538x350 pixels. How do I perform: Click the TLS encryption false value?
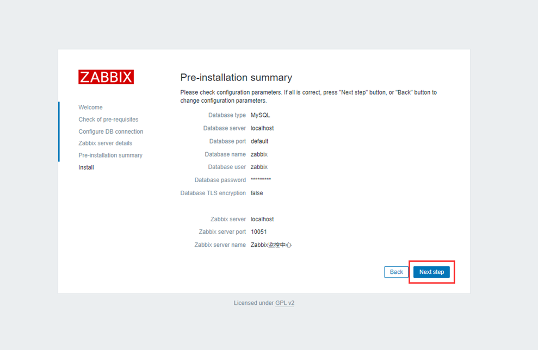point(257,193)
